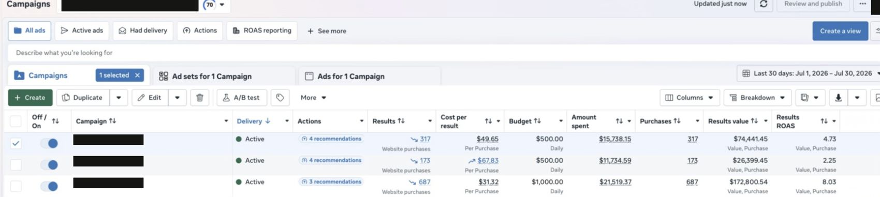Click the refresh data icon

pyautogui.click(x=763, y=4)
